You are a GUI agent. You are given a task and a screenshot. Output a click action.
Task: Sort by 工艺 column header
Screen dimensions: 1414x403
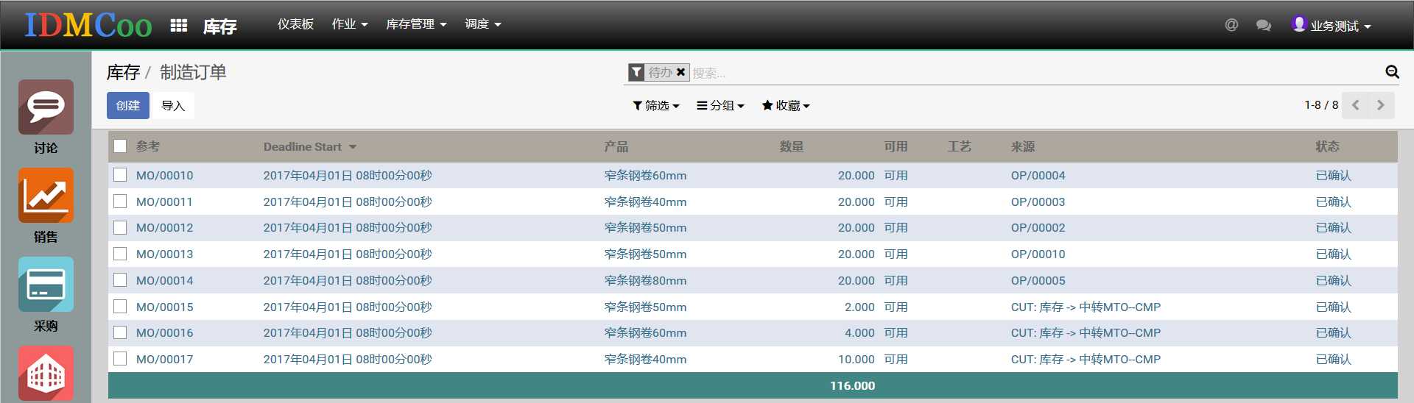(x=959, y=146)
